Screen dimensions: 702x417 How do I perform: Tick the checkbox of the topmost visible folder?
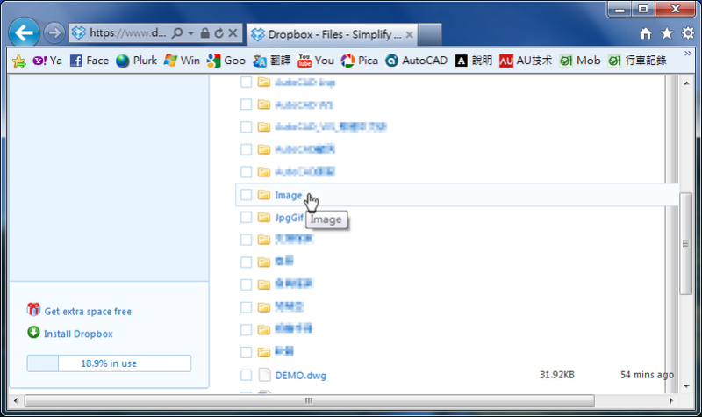[x=246, y=82]
